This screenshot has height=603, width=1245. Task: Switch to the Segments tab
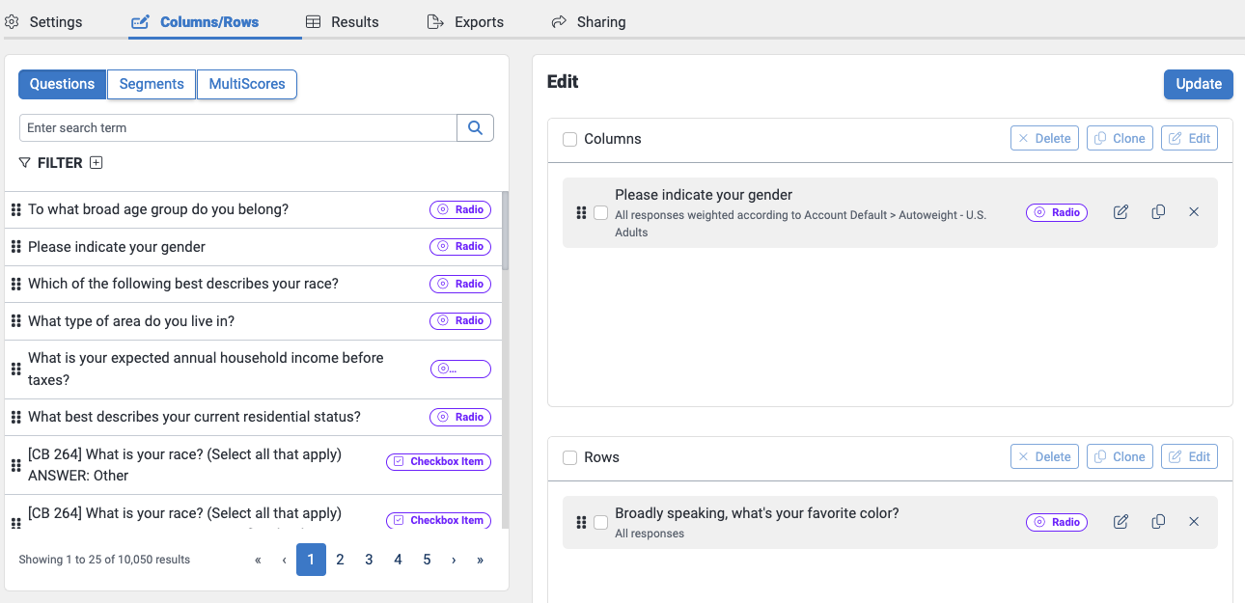point(152,84)
